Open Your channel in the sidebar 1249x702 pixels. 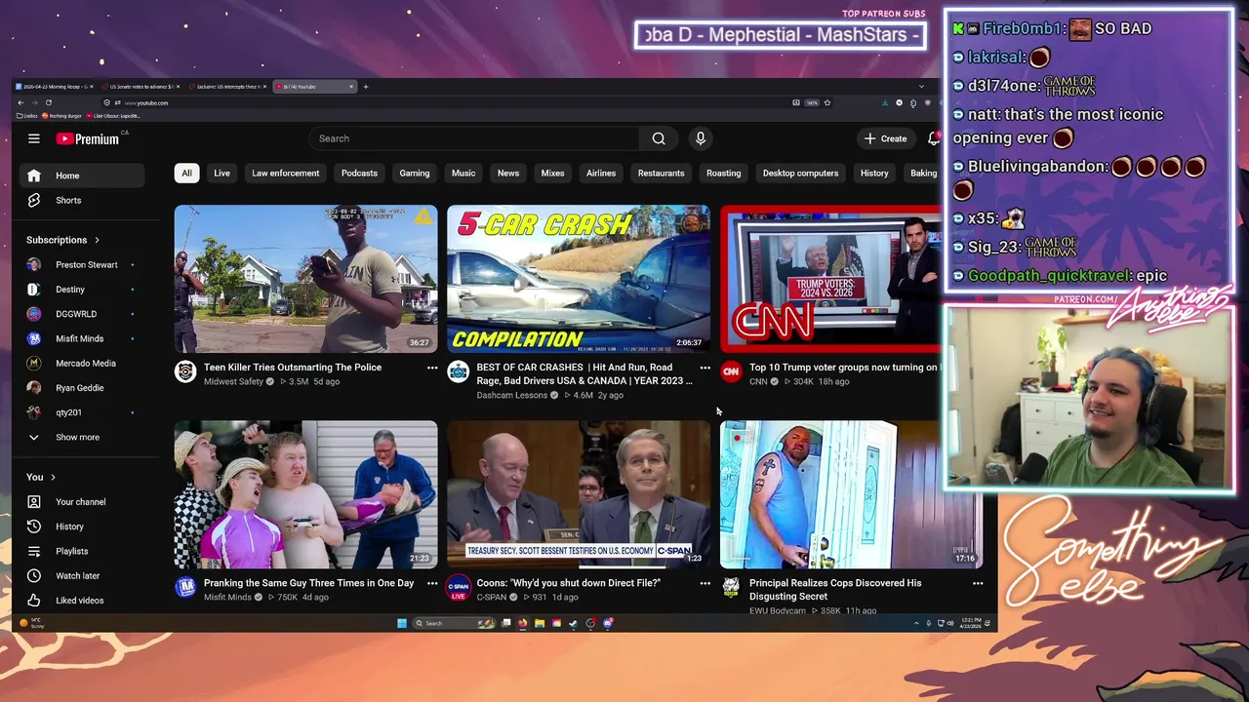(82, 501)
